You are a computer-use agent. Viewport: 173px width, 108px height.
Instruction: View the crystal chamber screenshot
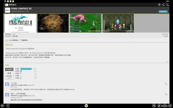(x=118, y=23)
